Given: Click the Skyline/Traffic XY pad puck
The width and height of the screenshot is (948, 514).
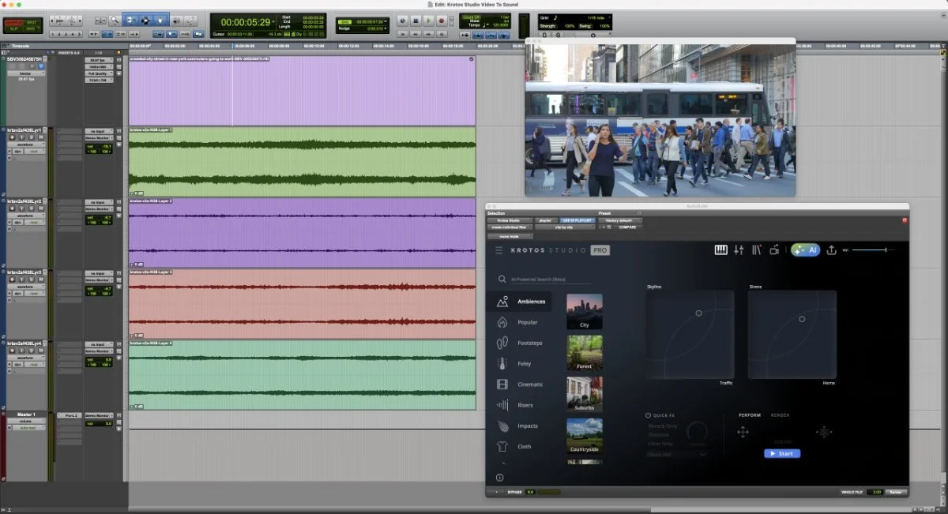Looking at the screenshot, I should pyautogui.click(x=698, y=313).
